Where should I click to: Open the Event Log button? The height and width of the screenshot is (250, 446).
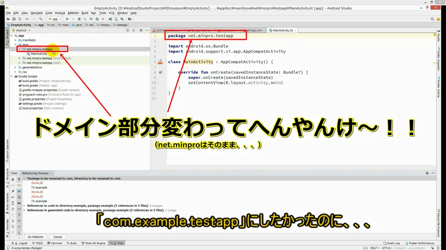[x=391, y=243]
